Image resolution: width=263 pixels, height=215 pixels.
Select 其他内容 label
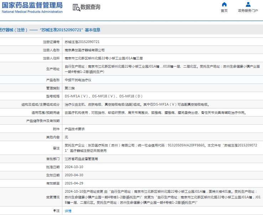pos(53,137)
